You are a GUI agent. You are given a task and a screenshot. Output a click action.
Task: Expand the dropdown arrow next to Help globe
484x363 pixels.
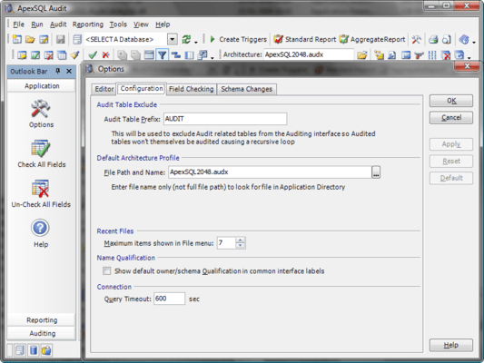(x=474, y=41)
